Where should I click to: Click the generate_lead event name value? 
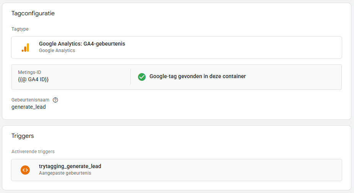29,107
